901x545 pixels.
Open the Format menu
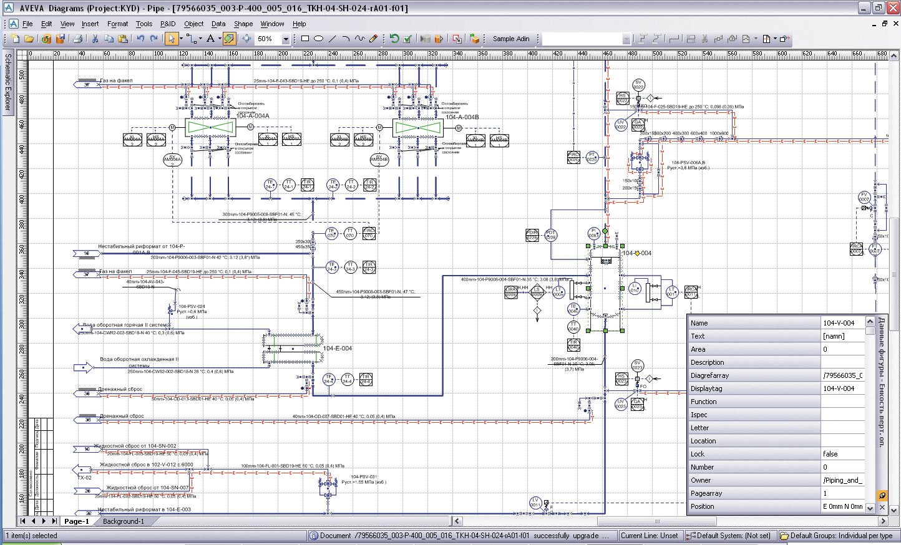coord(117,24)
